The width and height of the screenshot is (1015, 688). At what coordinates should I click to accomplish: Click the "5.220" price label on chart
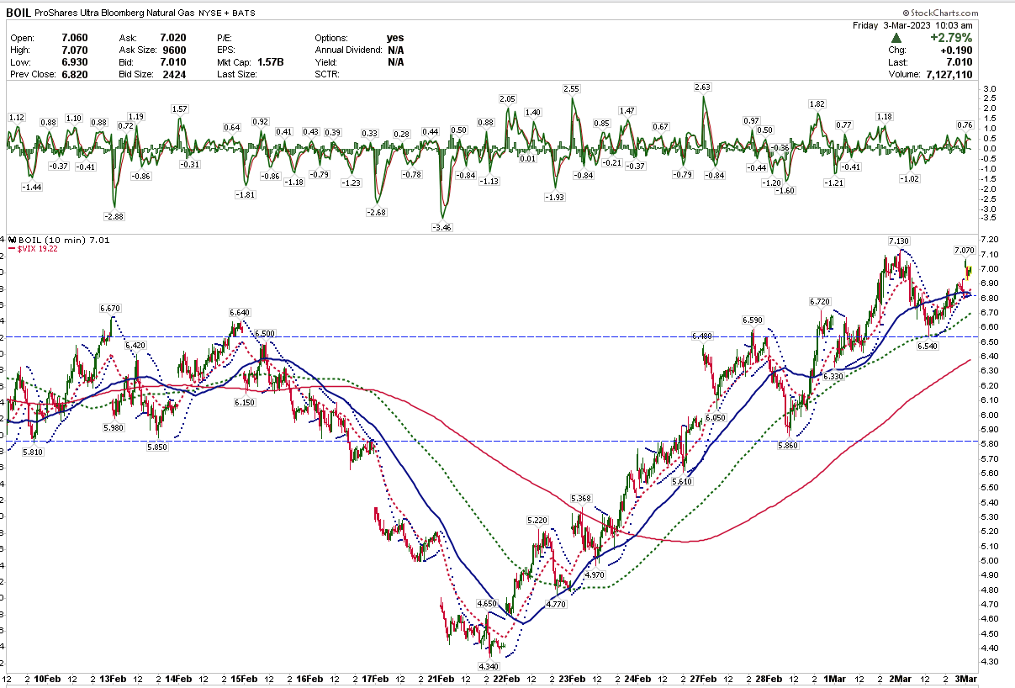(x=537, y=521)
